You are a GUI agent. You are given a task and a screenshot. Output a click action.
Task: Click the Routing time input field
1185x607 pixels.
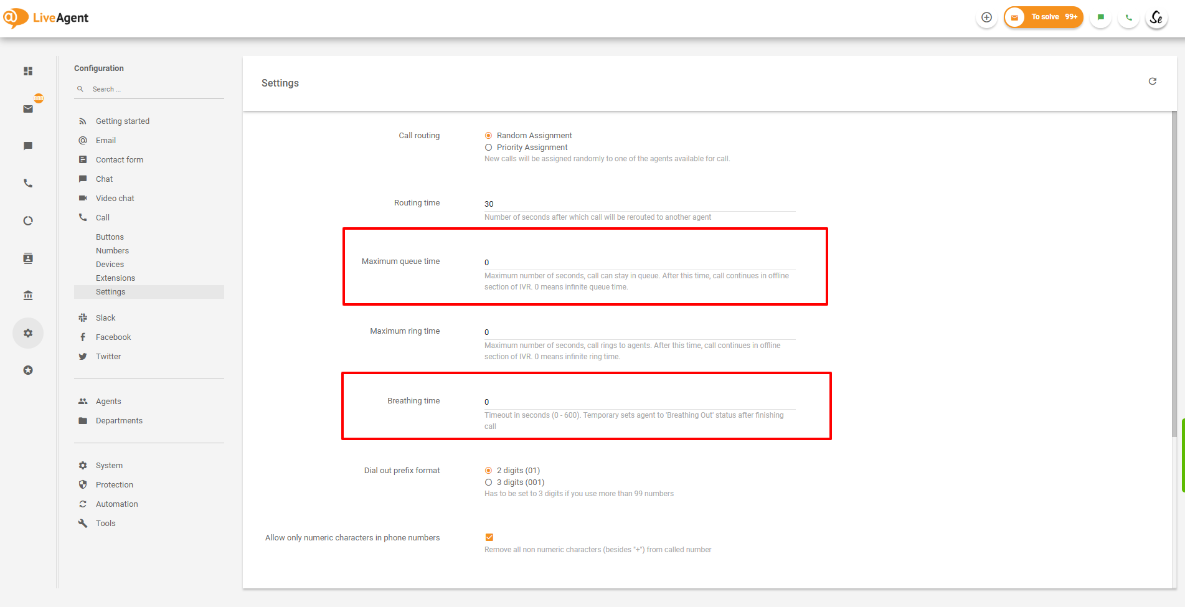(x=640, y=204)
